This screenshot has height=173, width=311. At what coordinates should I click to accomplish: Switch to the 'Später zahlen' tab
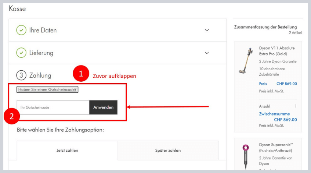tap(168, 151)
